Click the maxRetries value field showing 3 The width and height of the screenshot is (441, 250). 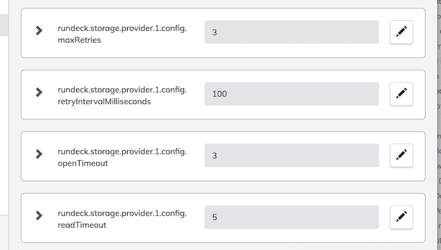291,32
